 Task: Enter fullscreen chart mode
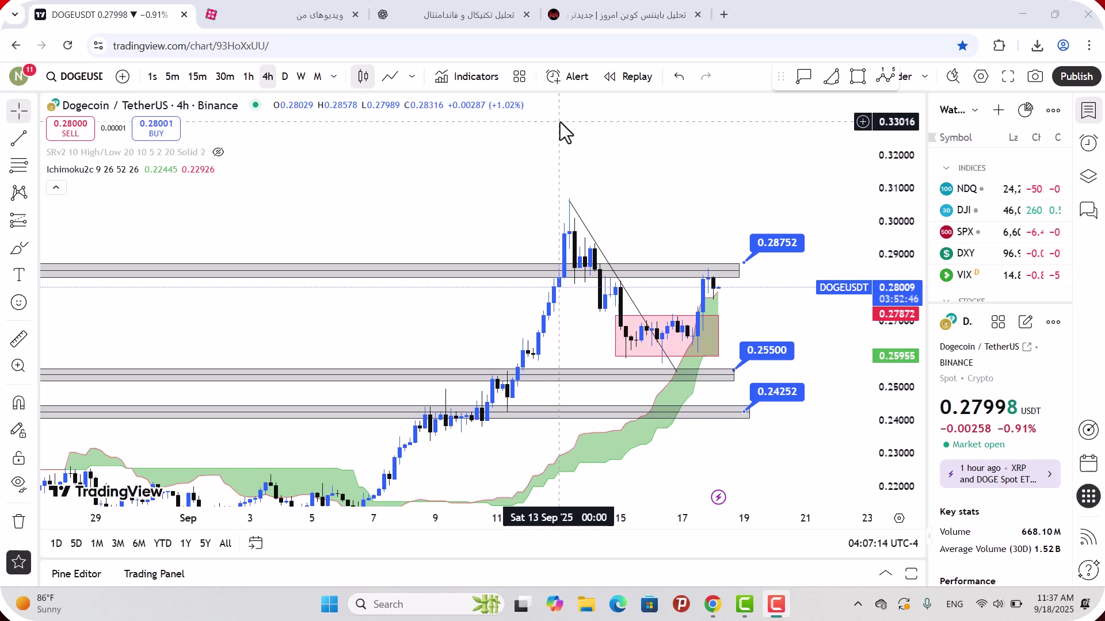coord(1008,76)
